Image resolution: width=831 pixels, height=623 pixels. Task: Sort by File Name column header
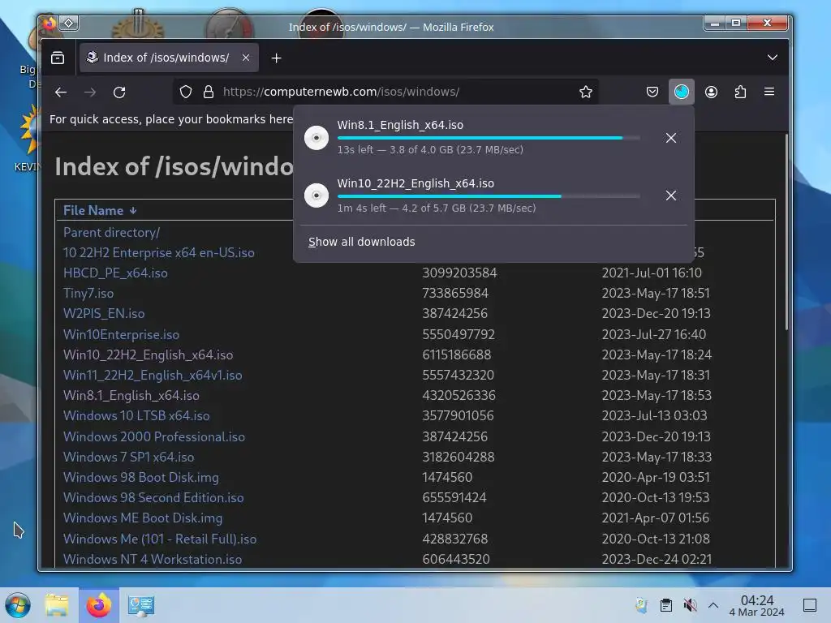click(x=100, y=210)
